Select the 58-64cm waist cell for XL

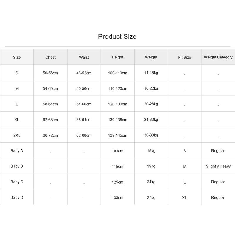click(84, 120)
